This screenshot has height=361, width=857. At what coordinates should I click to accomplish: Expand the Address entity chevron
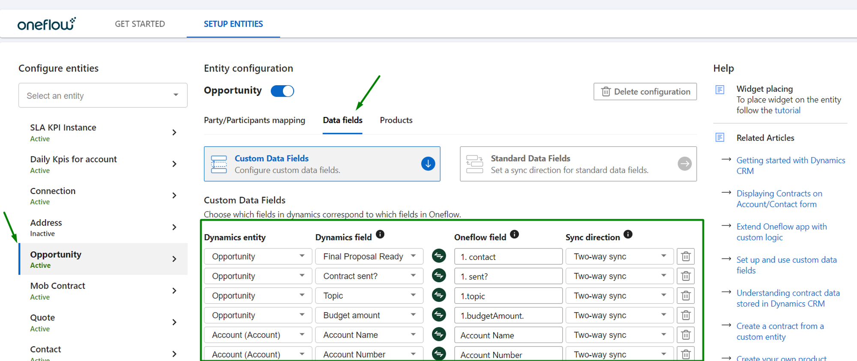(174, 227)
